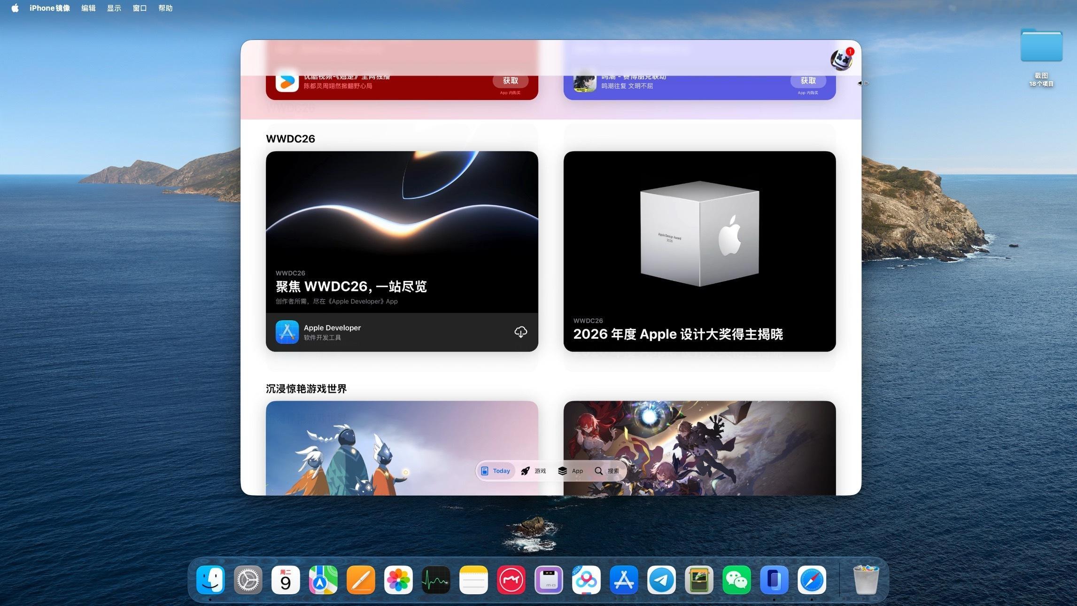The width and height of the screenshot is (1077, 606).
Task: Select the App layers tab
Action: [571, 471]
